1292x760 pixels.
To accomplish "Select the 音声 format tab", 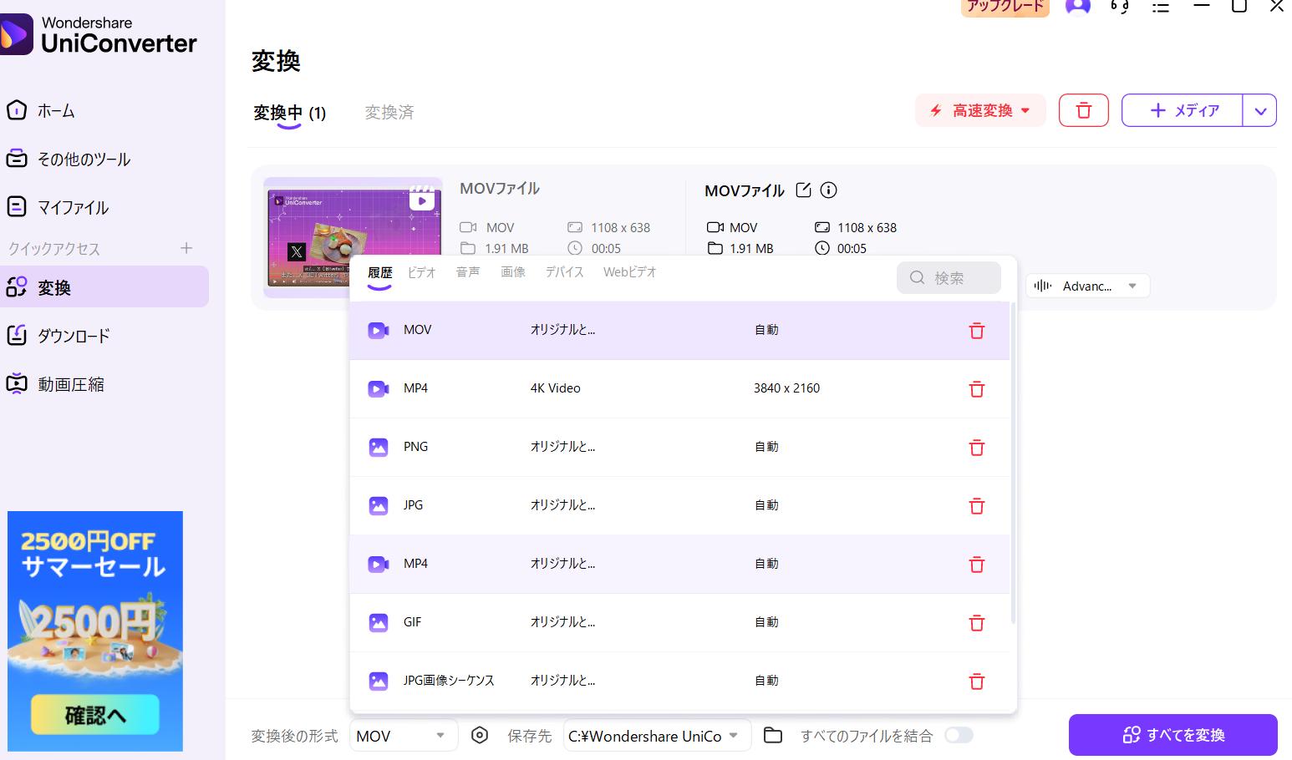I will (x=468, y=272).
